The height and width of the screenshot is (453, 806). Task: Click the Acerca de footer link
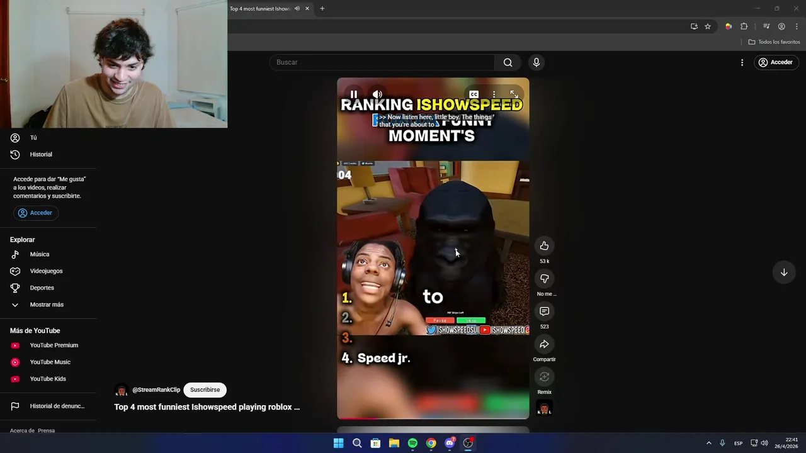[x=22, y=431]
